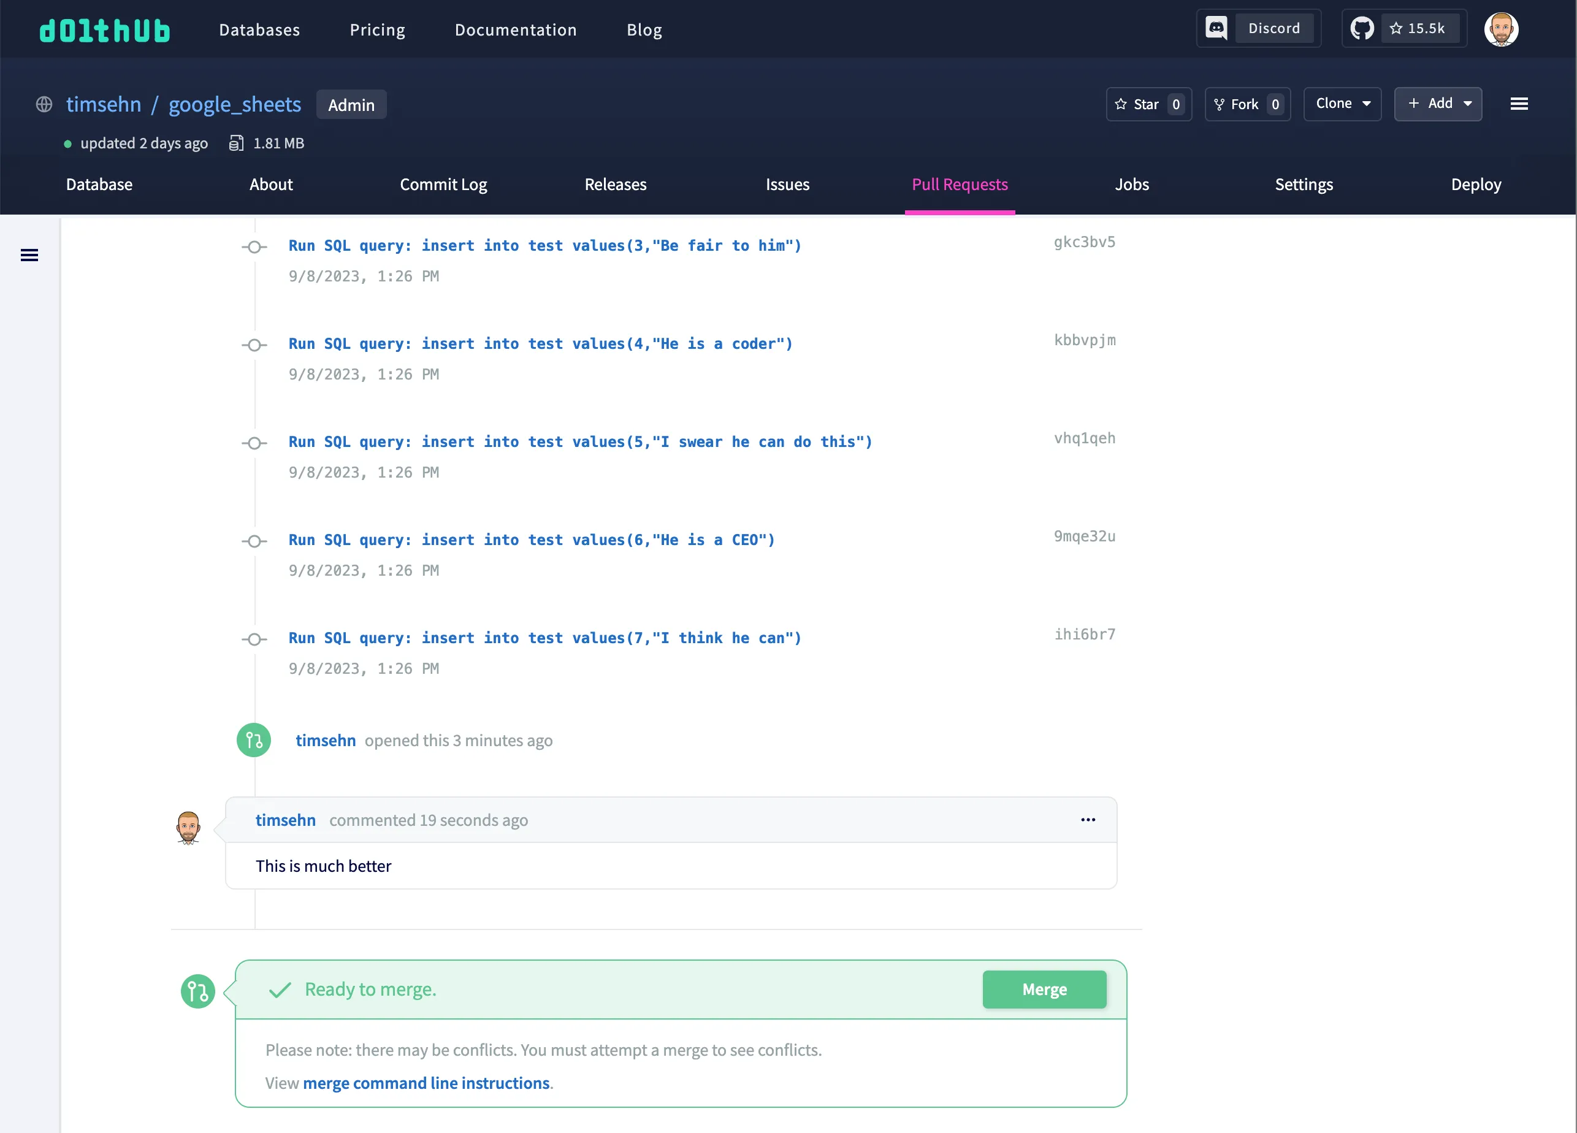The width and height of the screenshot is (1577, 1133).
Task: Switch to the Commit Log tab
Action: (x=443, y=185)
